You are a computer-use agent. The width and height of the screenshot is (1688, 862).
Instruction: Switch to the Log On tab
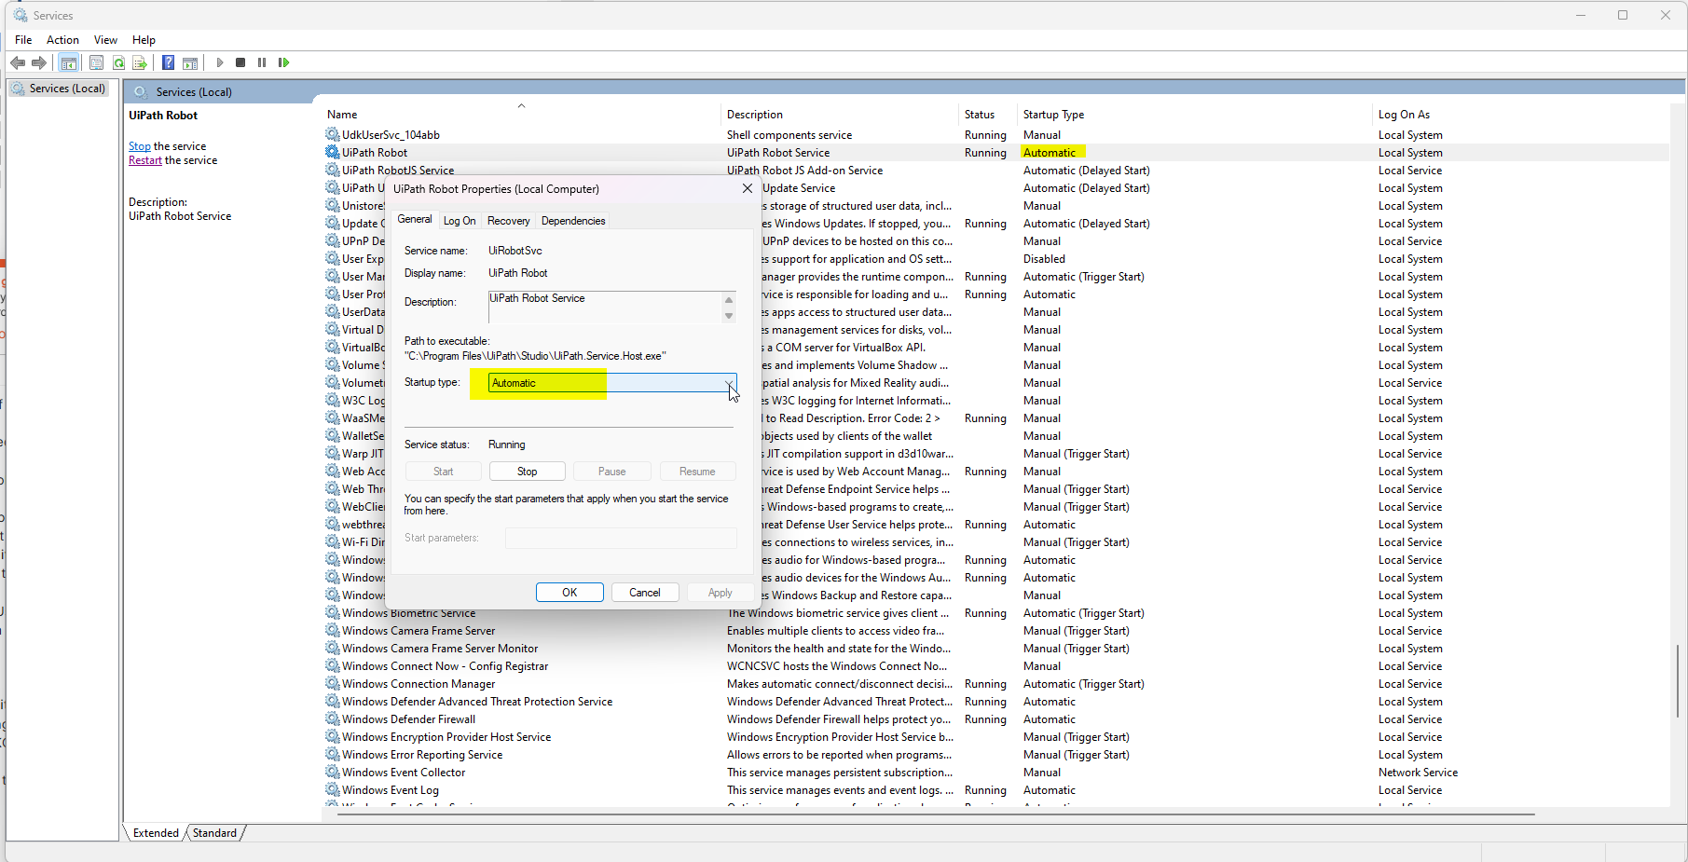[x=460, y=221]
